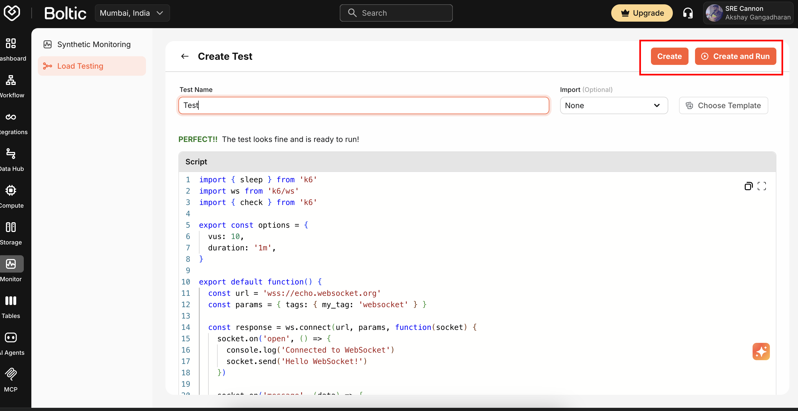Copy the script with copy icon

(749, 186)
